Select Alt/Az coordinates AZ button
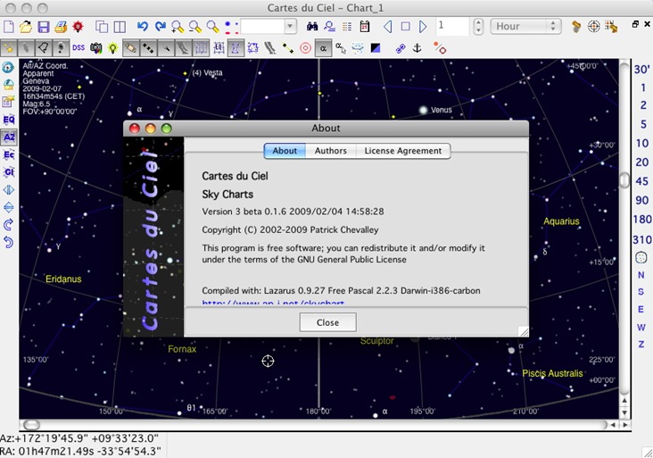653x458 pixels. pos(9,137)
